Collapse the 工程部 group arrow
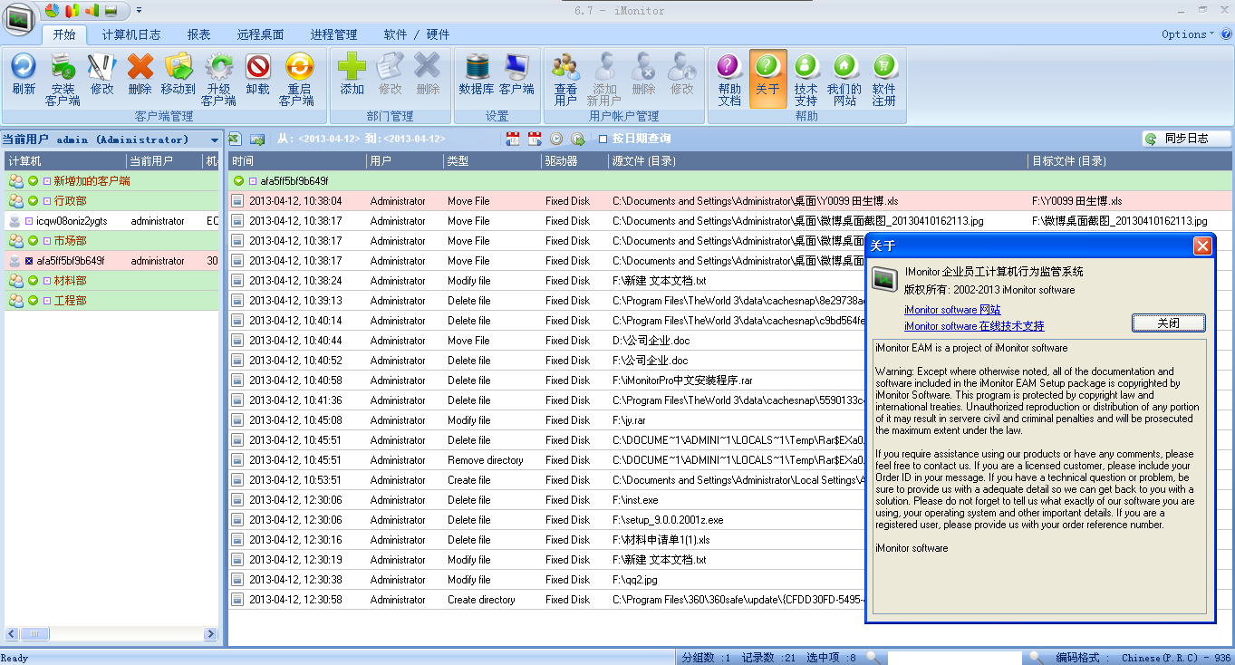Image resolution: width=1235 pixels, height=665 pixels. [33, 301]
